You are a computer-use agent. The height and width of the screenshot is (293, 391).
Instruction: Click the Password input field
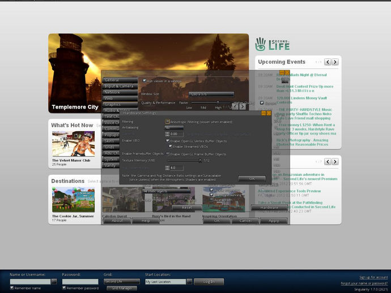(80, 282)
